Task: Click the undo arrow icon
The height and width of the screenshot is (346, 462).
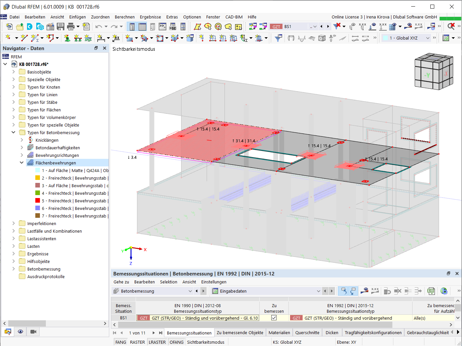Action: pos(98,27)
